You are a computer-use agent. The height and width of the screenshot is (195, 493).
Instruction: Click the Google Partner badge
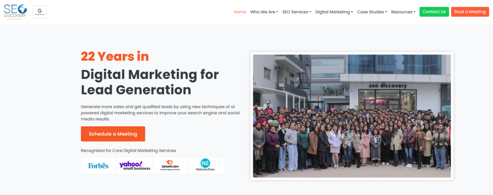(x=39, y=12)
